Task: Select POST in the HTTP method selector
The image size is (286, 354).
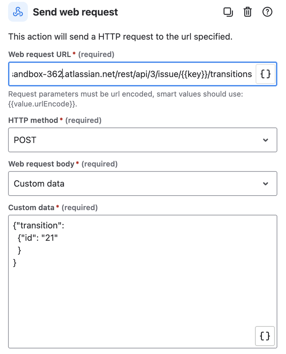Action: (x=142, y=140)
